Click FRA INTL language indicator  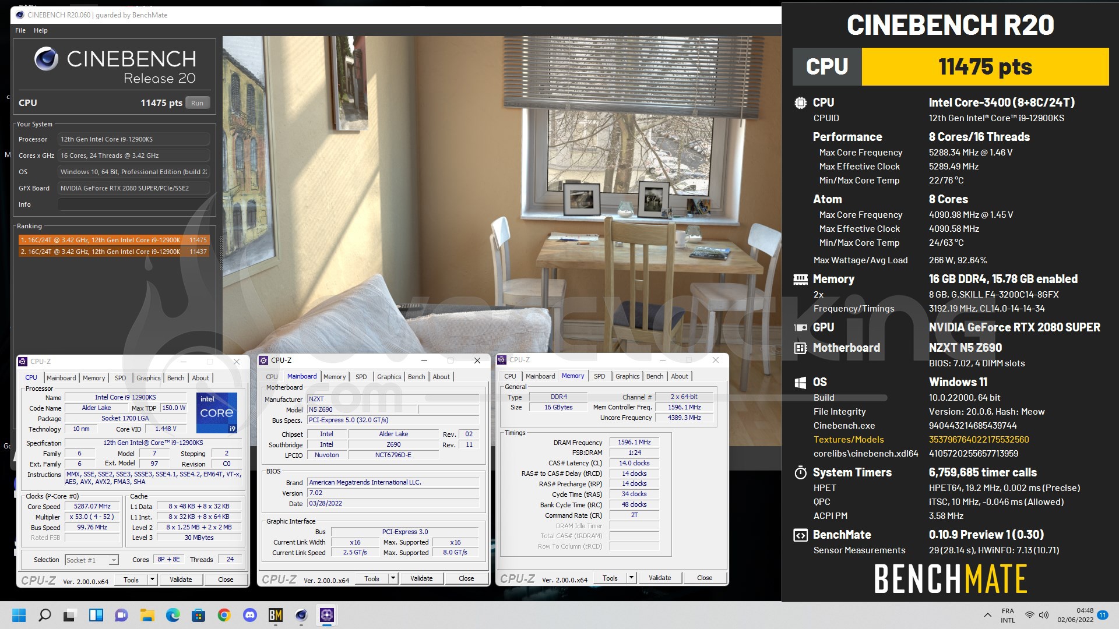click(1008, 615)
